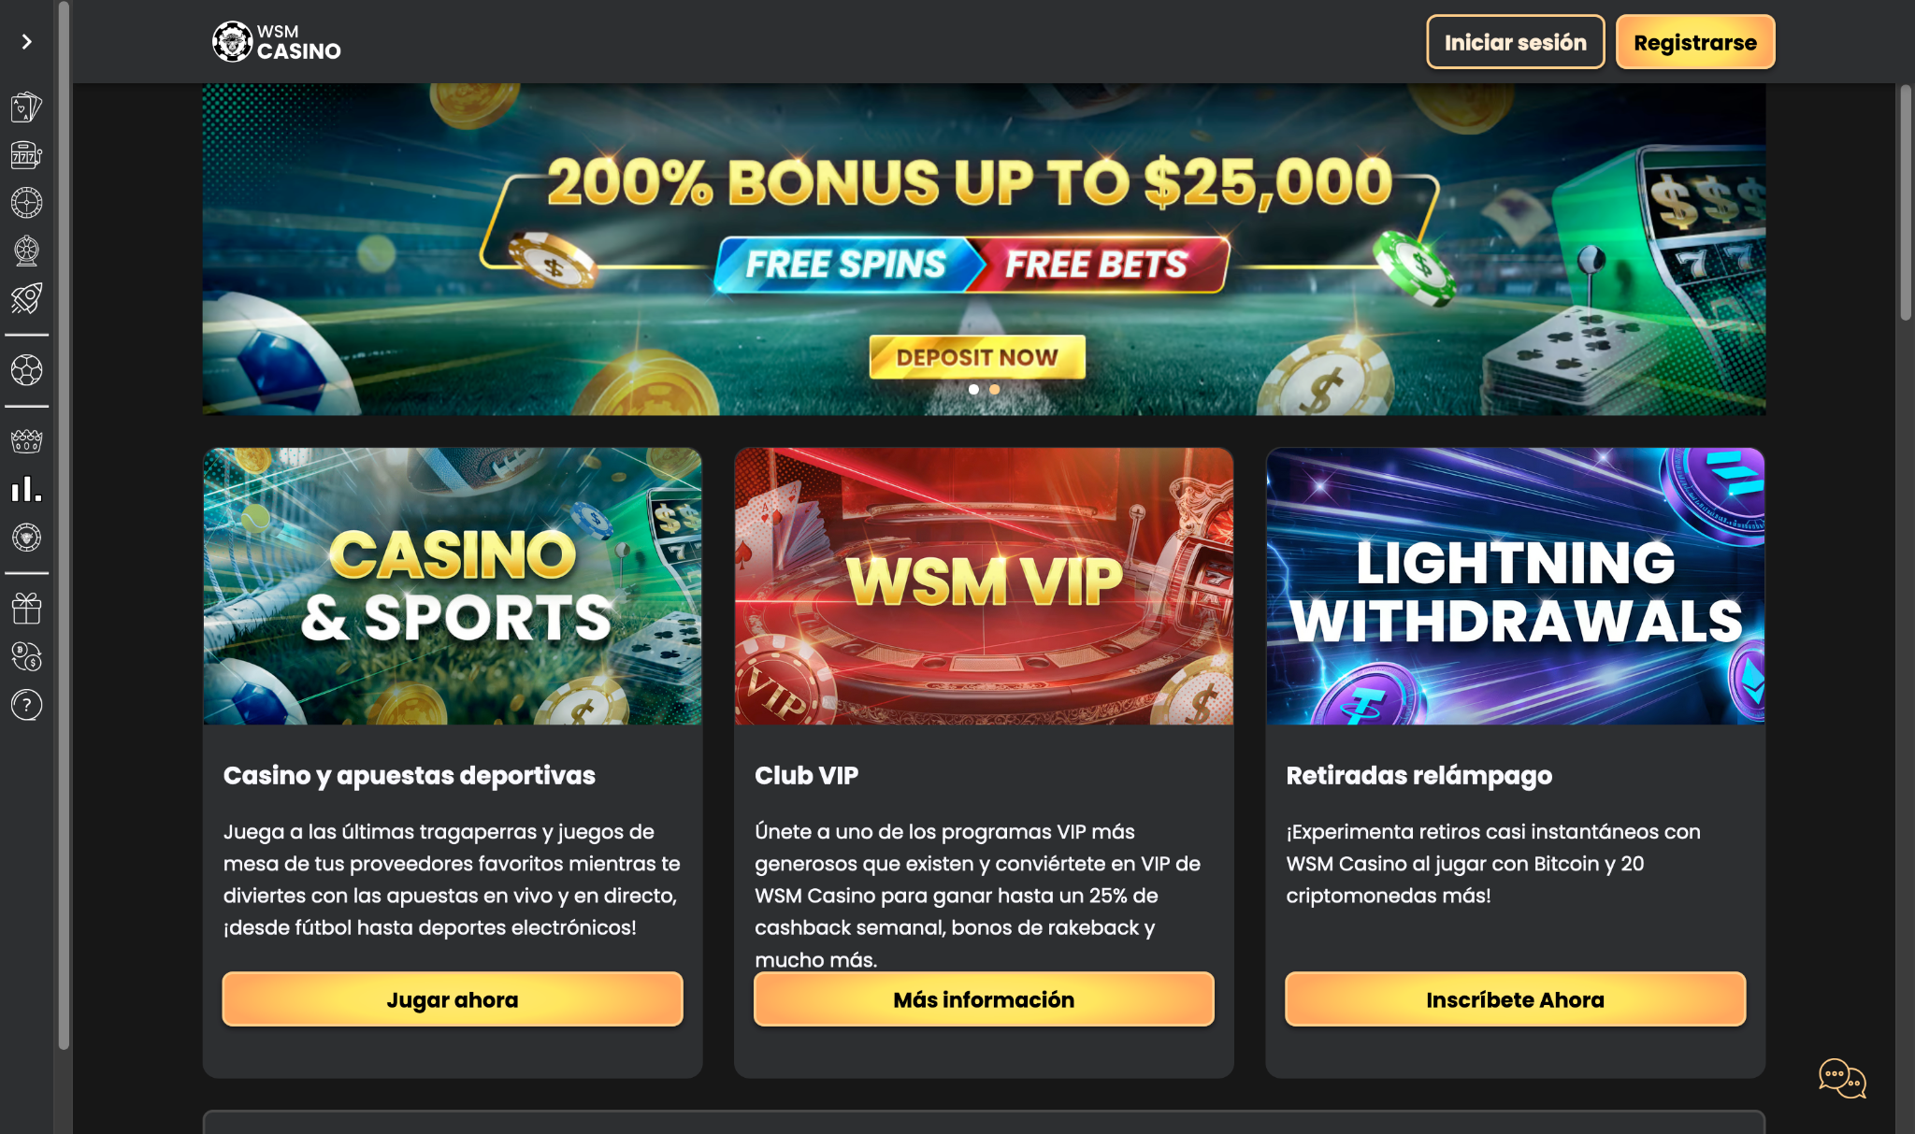
Task: Open the bar chart statistics icon
Action: click(x=26, y=489)
